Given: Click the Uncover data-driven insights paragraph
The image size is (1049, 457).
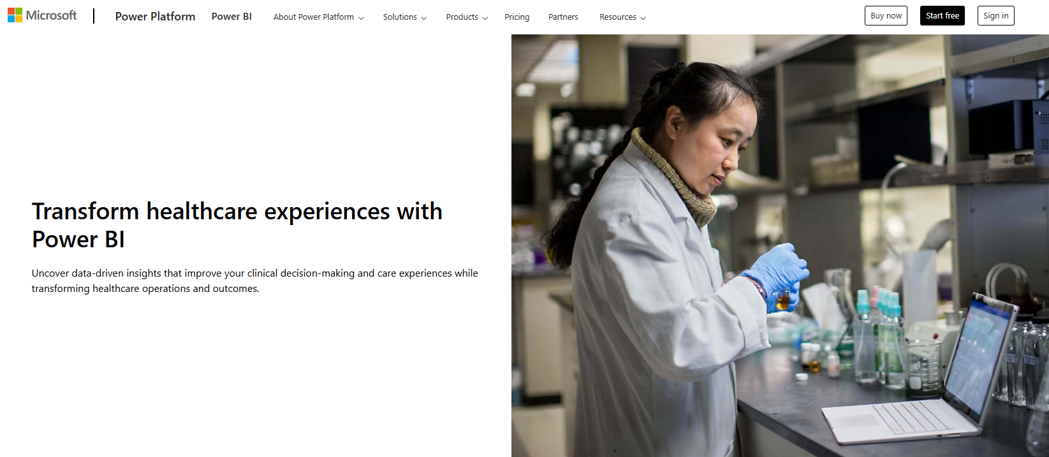Looking at the screenshot, I should (254, 280).
